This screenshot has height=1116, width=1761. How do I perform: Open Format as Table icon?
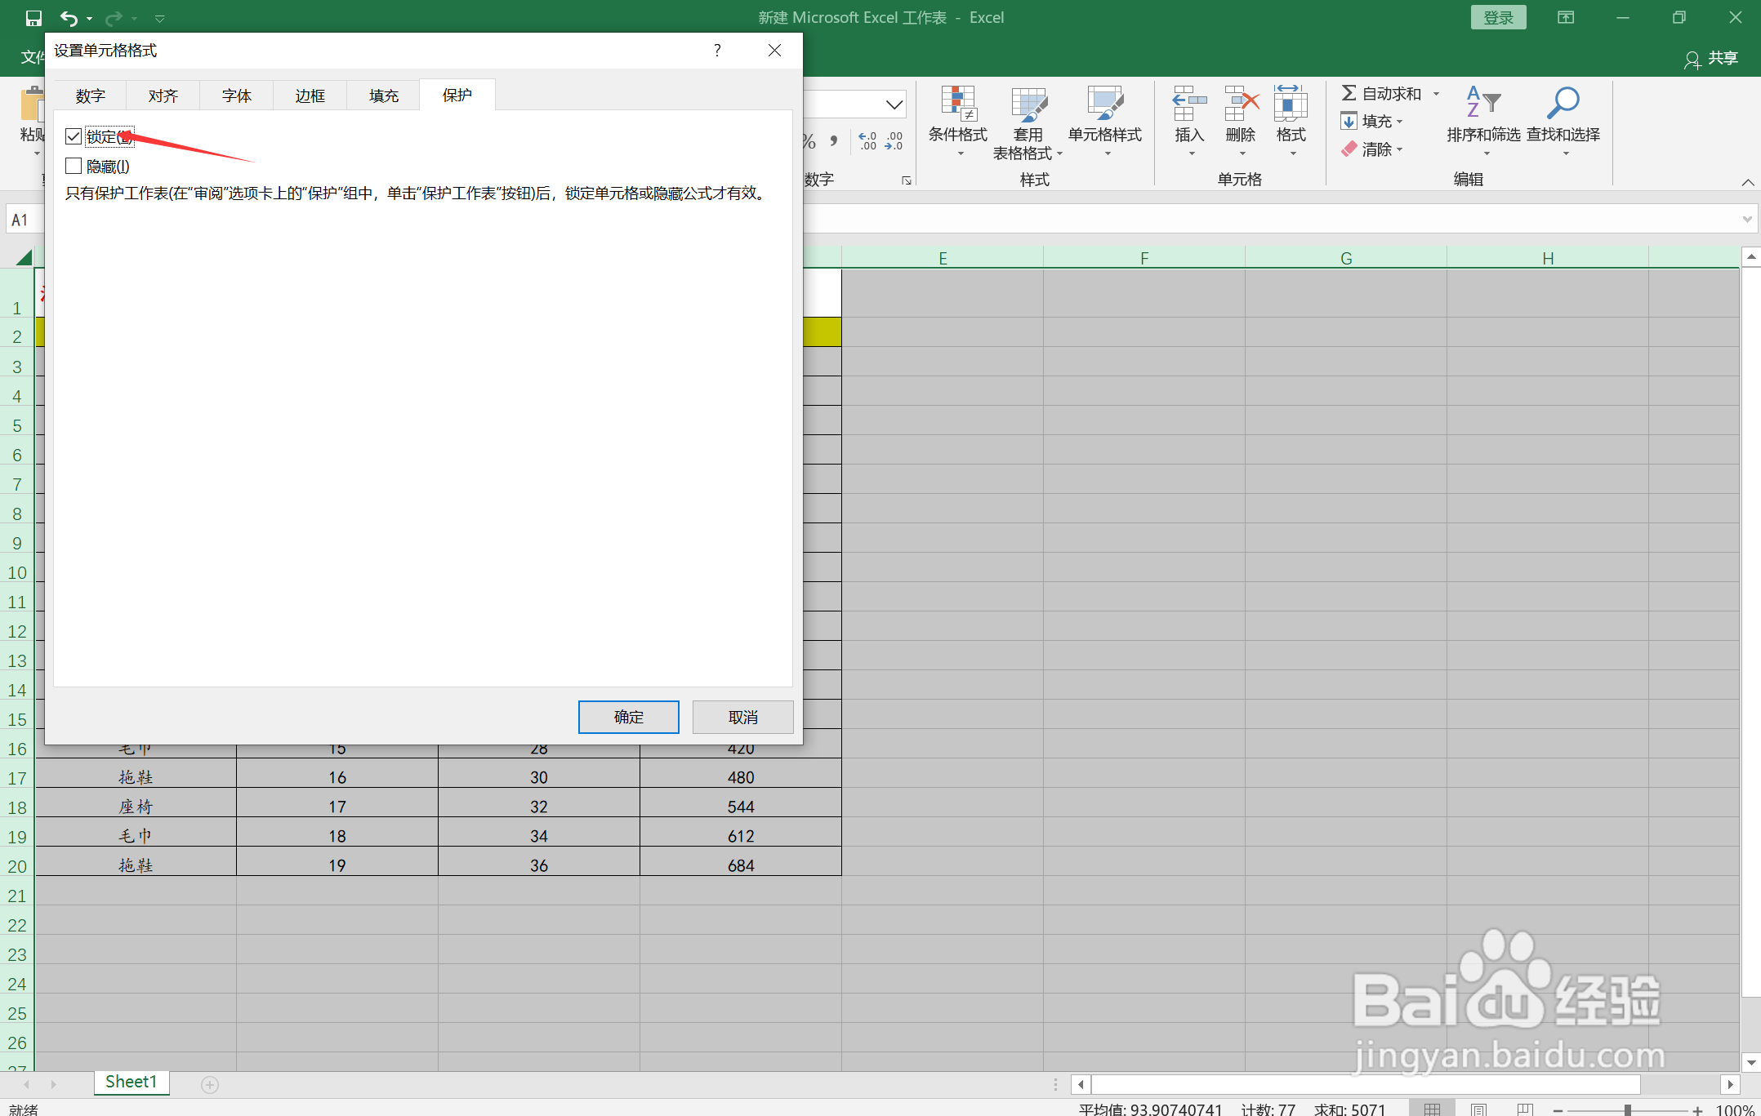[x=1028, y=104]
